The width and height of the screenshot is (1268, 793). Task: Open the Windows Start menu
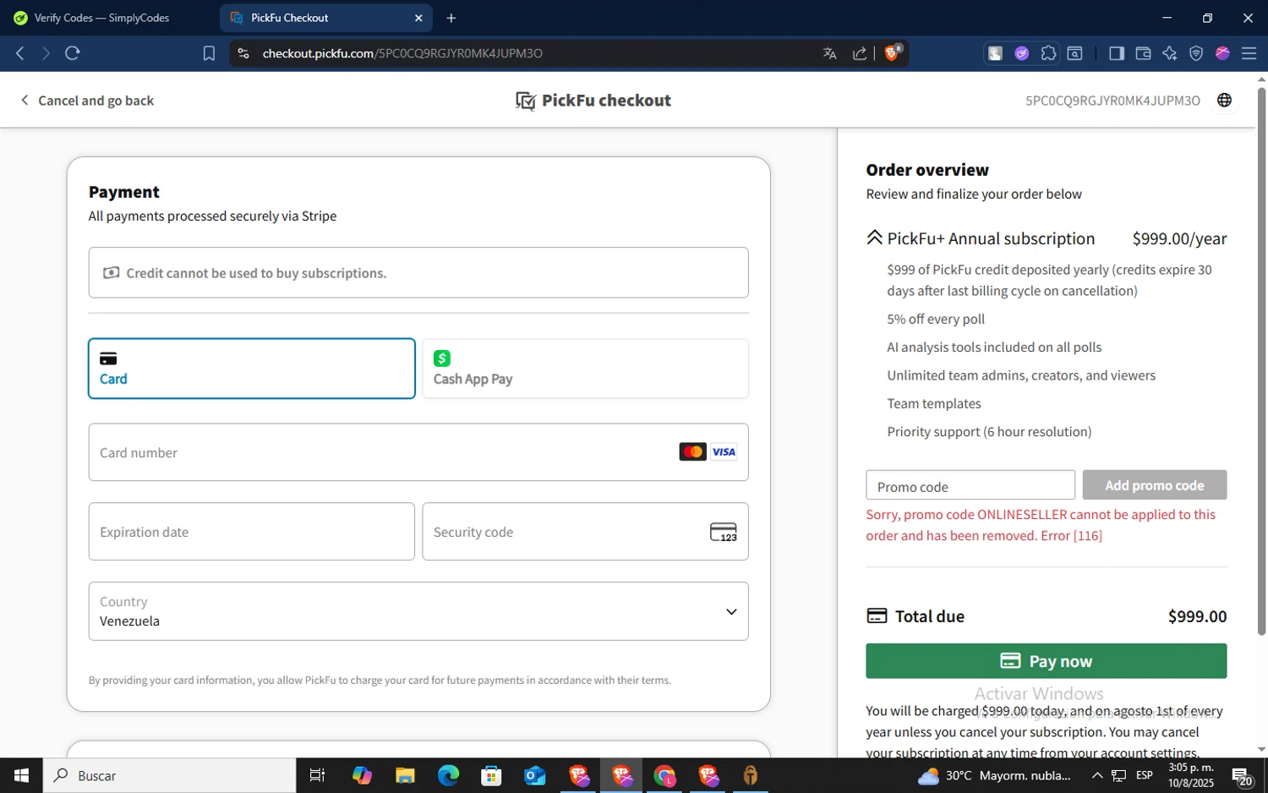pyautogui.click(x=21, y=775)
